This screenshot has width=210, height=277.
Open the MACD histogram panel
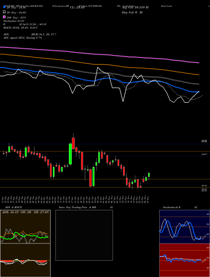pos(25,260)
